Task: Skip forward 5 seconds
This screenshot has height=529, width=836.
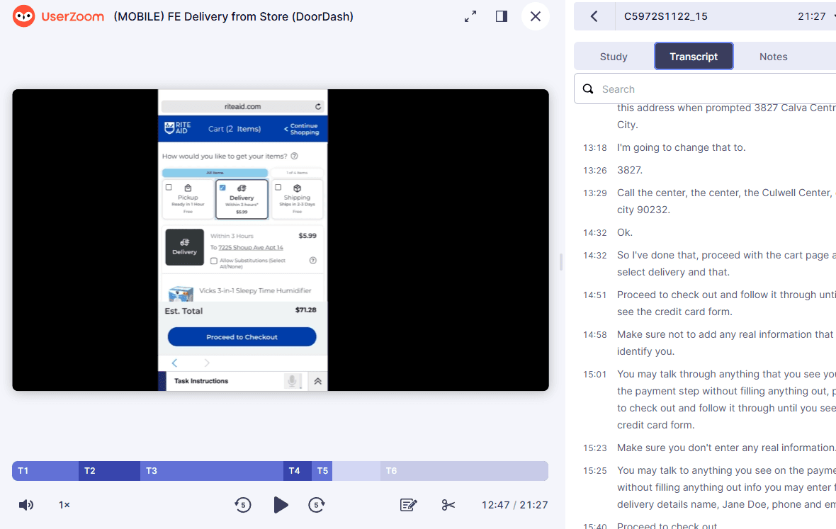Action: tap(316, 505)
